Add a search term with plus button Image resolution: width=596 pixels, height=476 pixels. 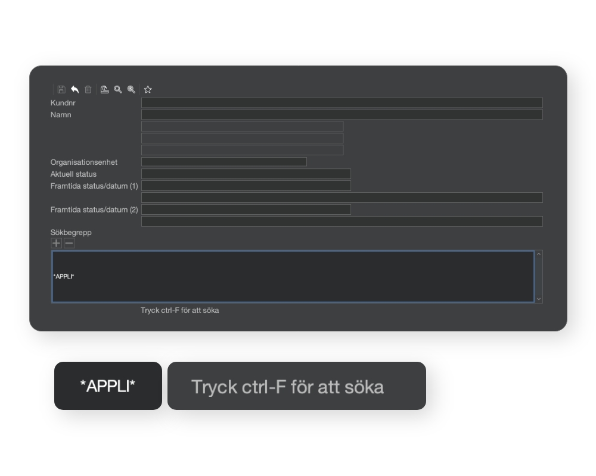[56, 243]
